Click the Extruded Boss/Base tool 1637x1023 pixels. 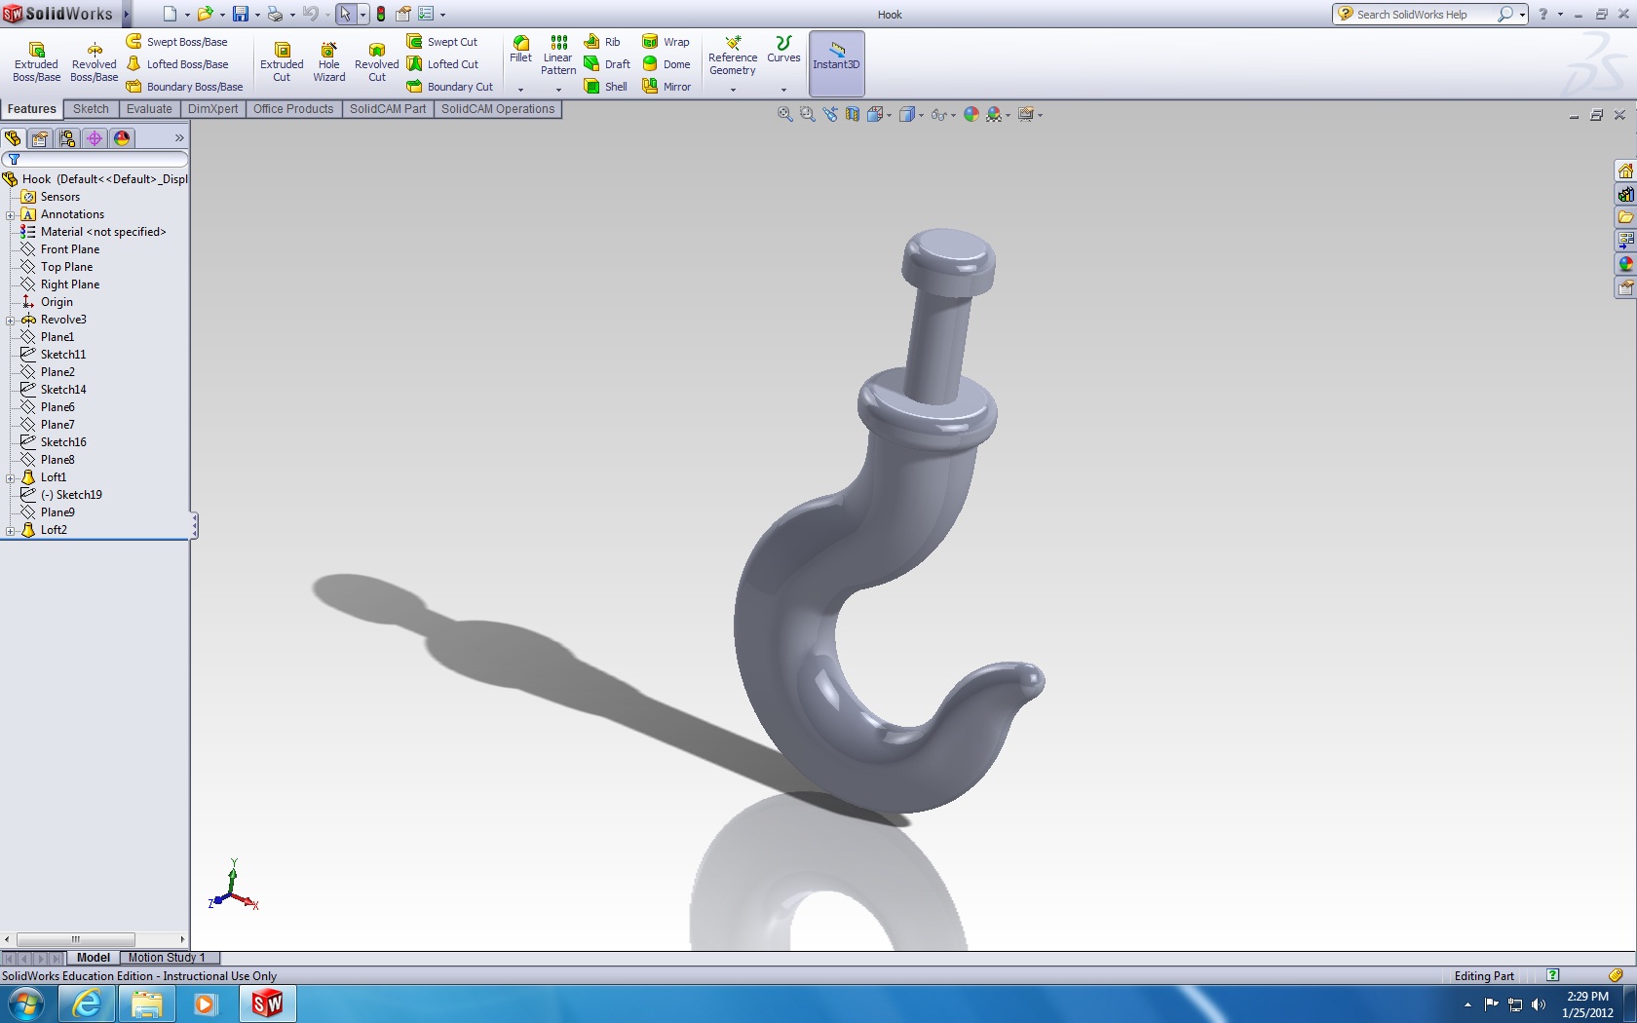pos(36,62)
